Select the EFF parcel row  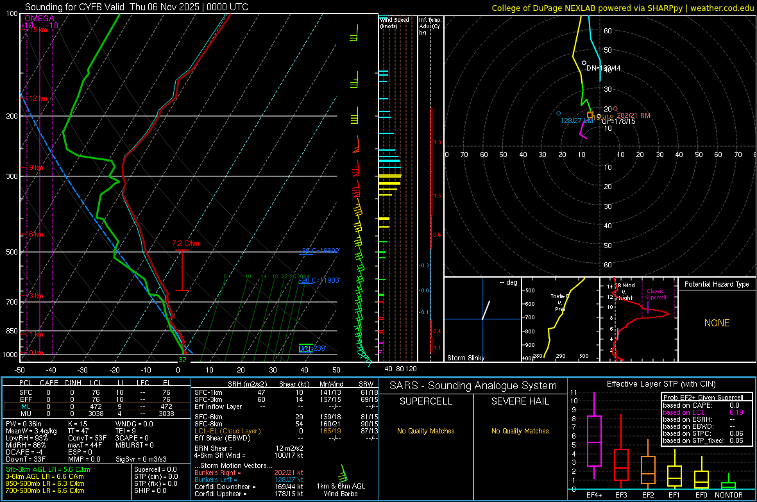click(x=97, y=399)
